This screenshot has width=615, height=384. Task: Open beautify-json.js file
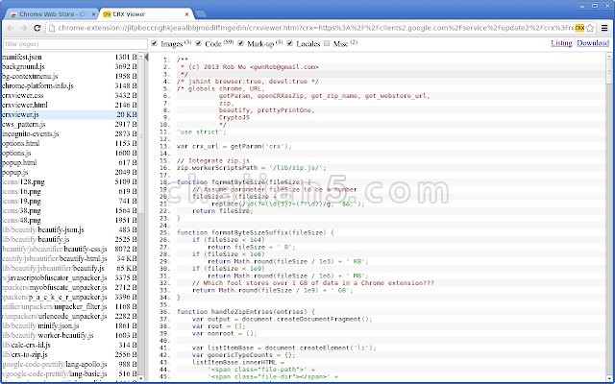coord(69,230)
